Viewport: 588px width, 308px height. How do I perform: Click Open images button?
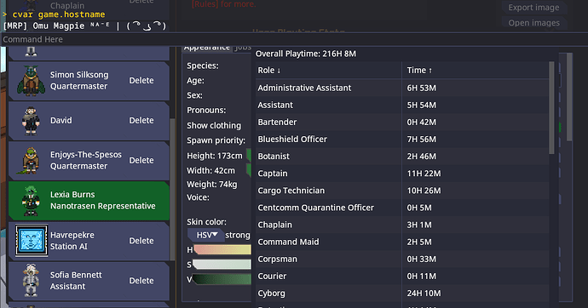coord(533,23)
